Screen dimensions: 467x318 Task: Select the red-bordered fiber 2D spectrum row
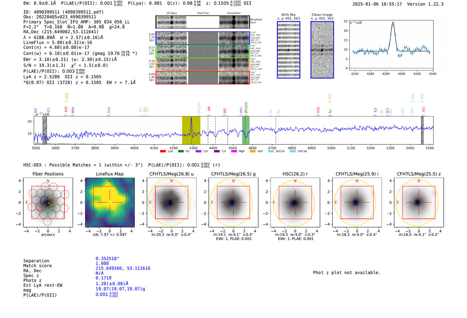pyautogui.click(x=202, y=77)
